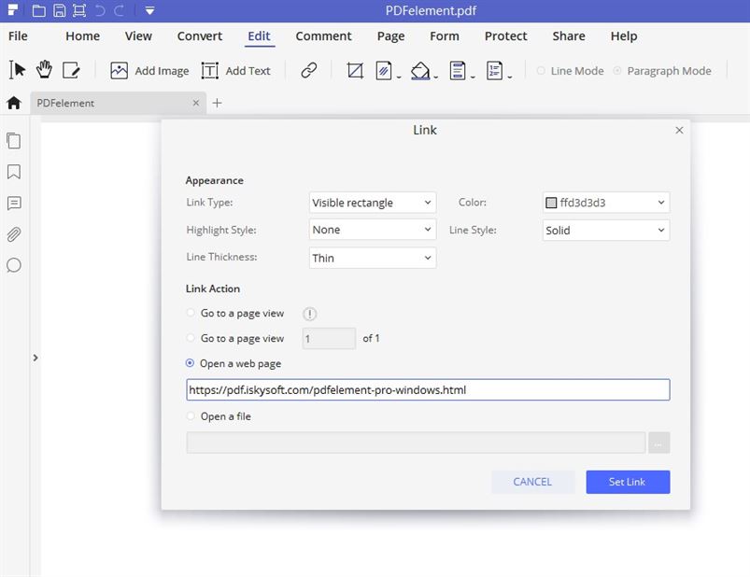Select the Open a file radio
750x577 pixels.
(190, 415)
